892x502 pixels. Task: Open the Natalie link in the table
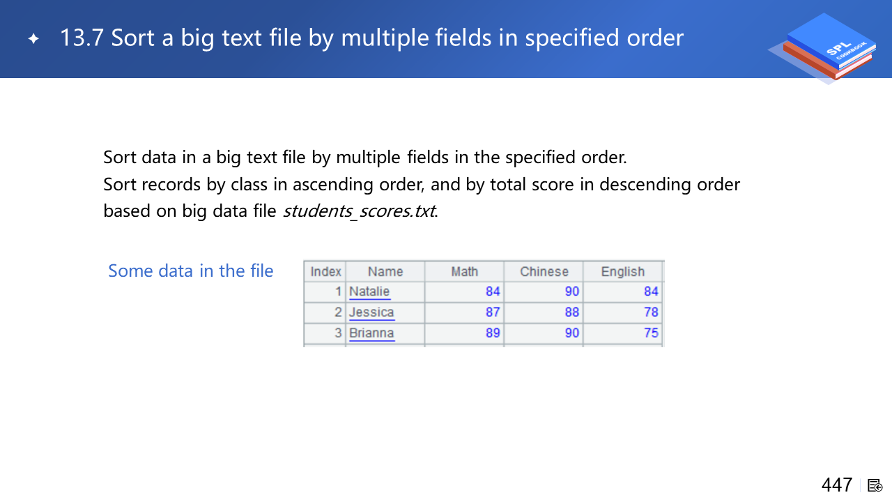tap(369, 291)
